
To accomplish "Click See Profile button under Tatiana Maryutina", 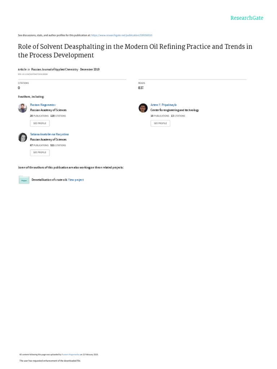I will 40,152.
